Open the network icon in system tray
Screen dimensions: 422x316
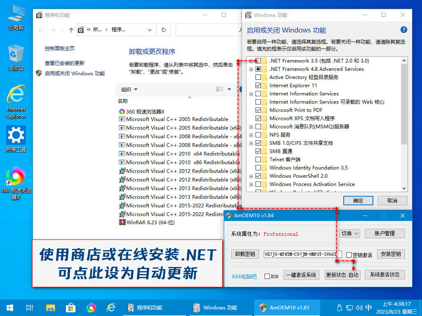349,308
